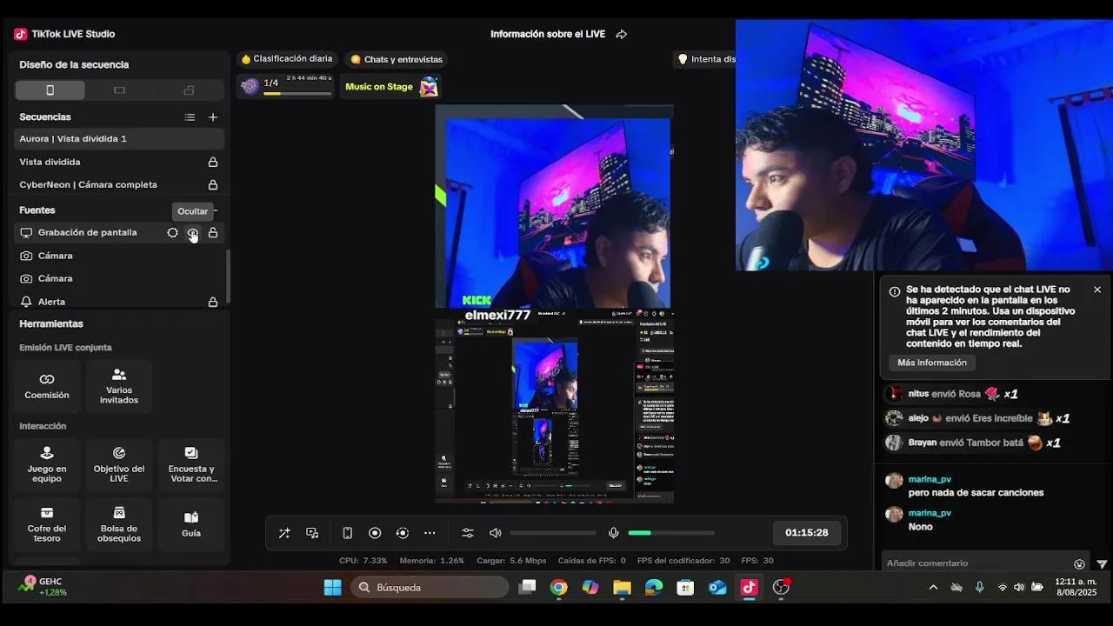Image resolution: width=1113 pixels, height=626 pixels.
Task: Open Varios invitados tool
Action: [119, 386]
